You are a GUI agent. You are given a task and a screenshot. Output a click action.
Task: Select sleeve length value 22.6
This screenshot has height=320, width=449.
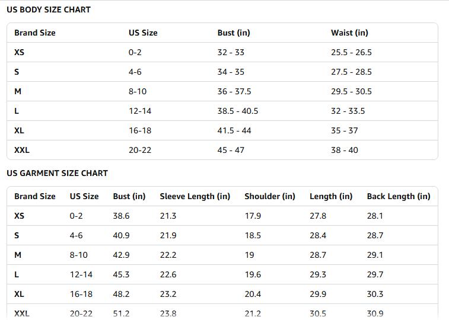tap(168, 274)
